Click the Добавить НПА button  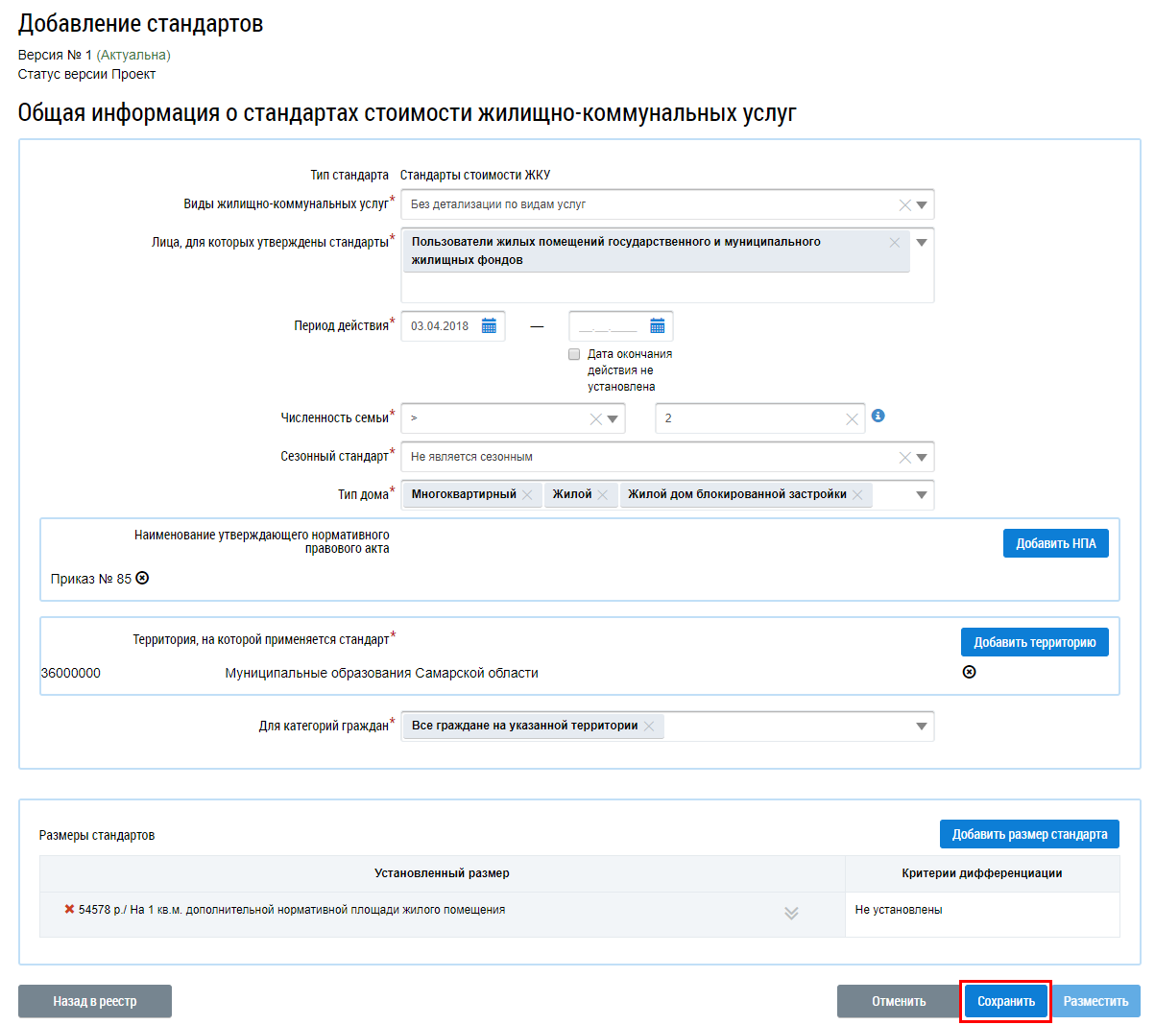pyautogui.click(x=1055, y=543)
